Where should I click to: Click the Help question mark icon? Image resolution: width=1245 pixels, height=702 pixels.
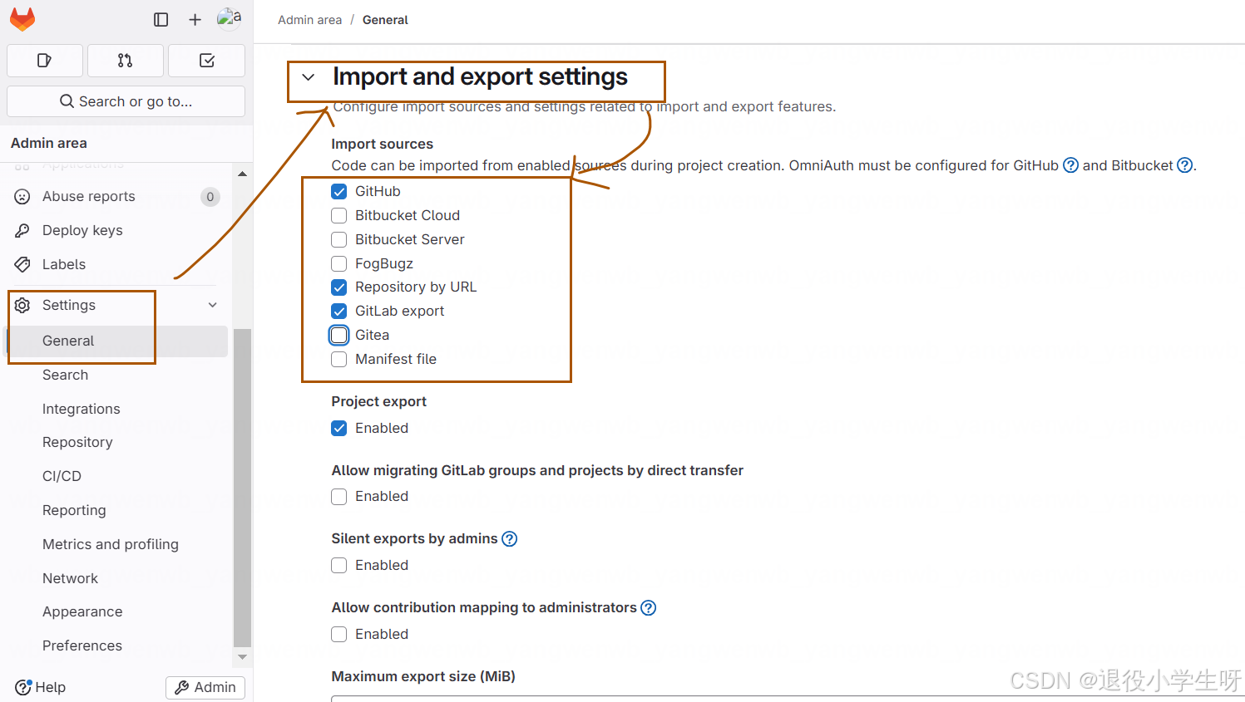pyautogui.click(x=22, y=687)
